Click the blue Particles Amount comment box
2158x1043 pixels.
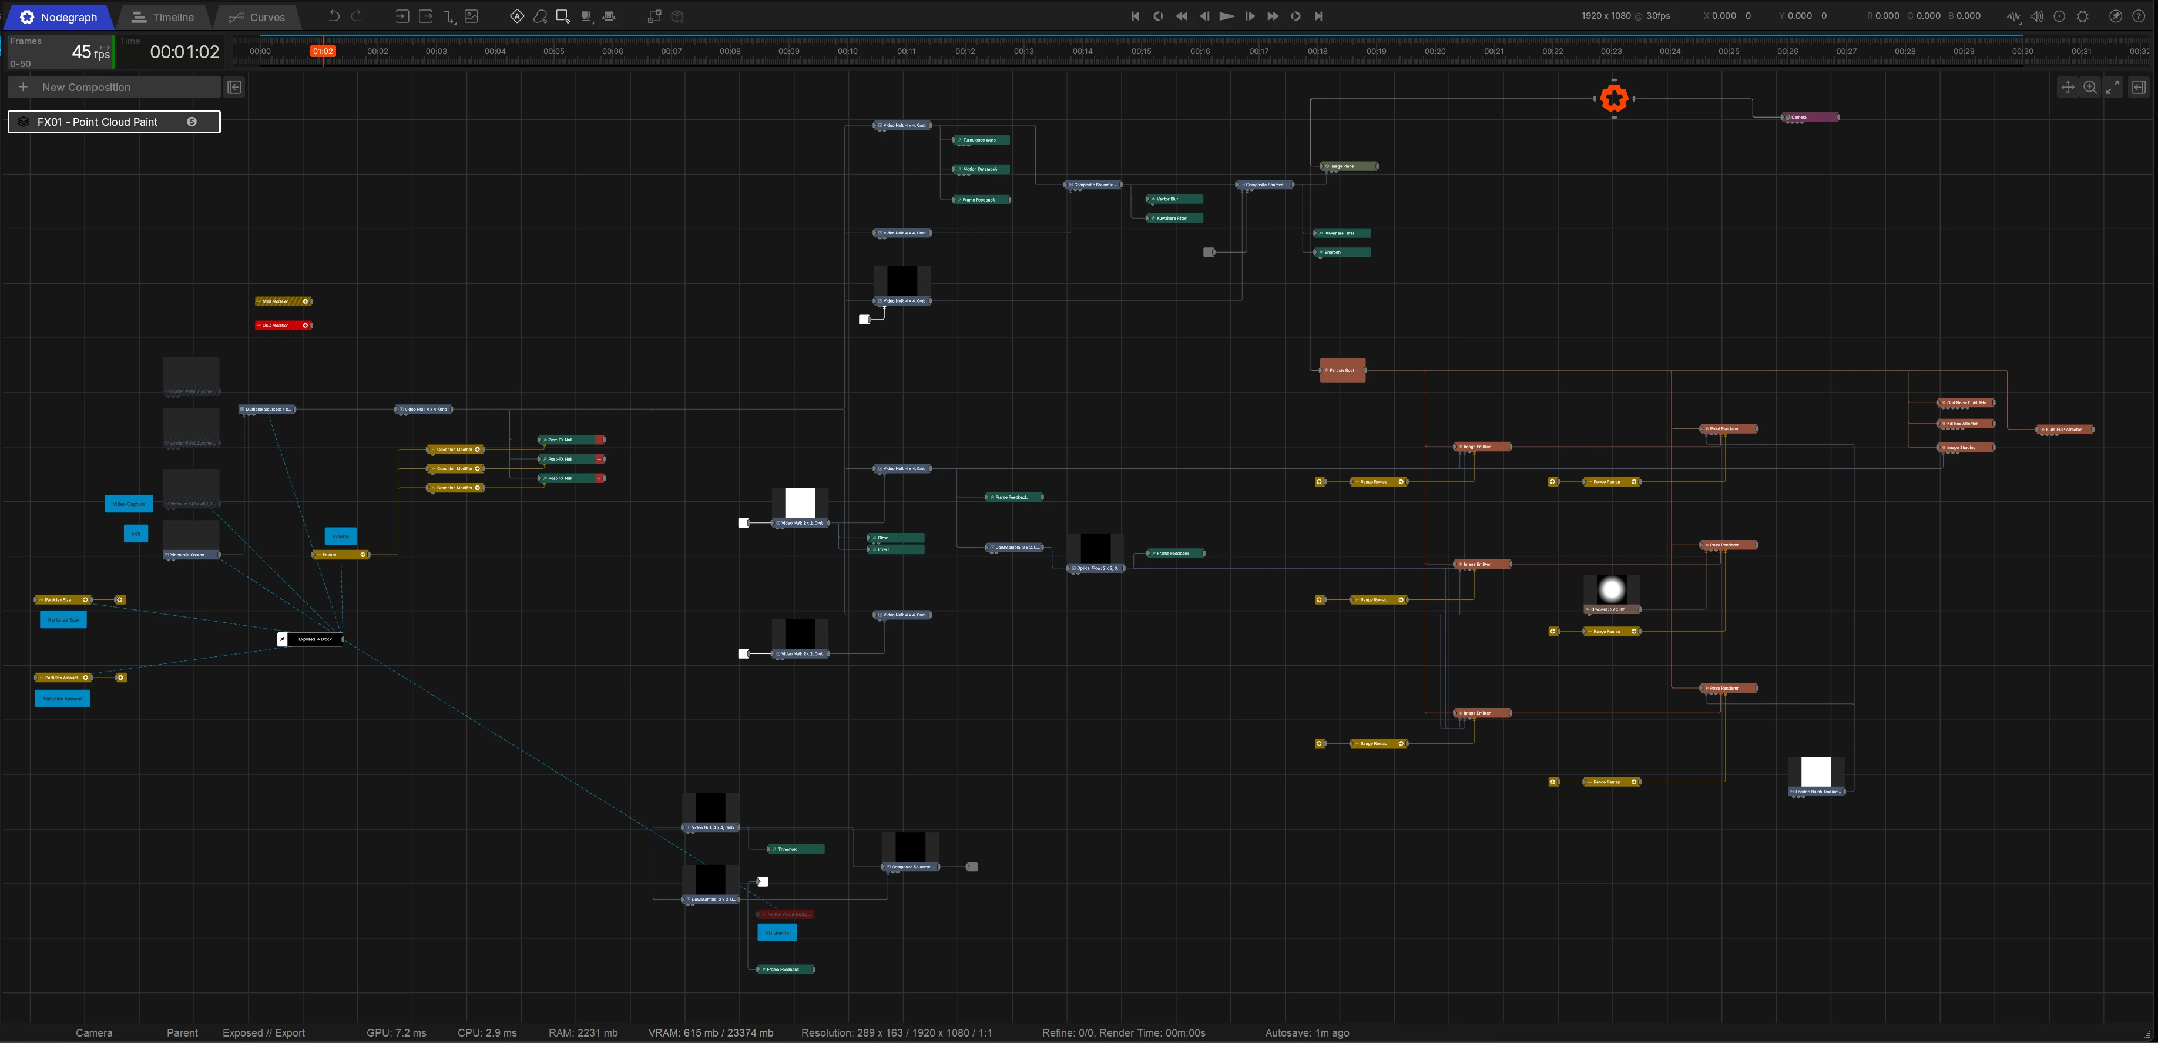coord(62,699)
